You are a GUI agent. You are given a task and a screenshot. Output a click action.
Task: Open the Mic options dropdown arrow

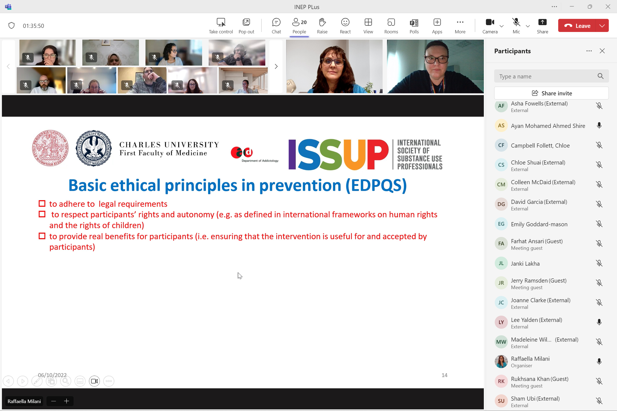coord(528,26)
